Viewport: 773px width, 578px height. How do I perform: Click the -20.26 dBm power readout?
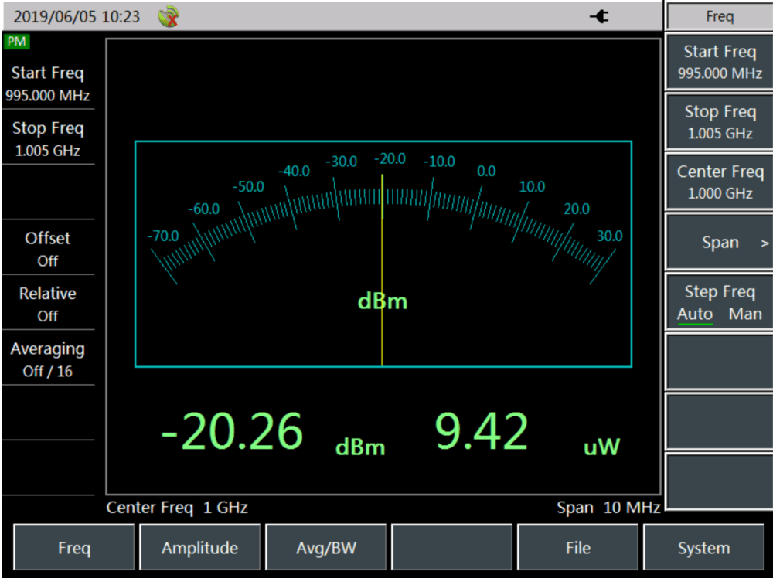232,432
